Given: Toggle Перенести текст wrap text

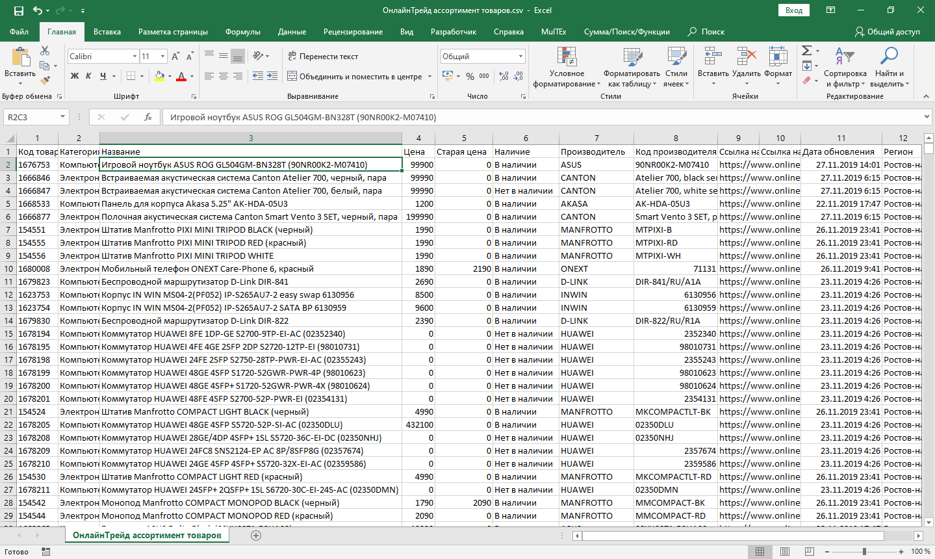Looking at the screenshot, I should (323, 57).
